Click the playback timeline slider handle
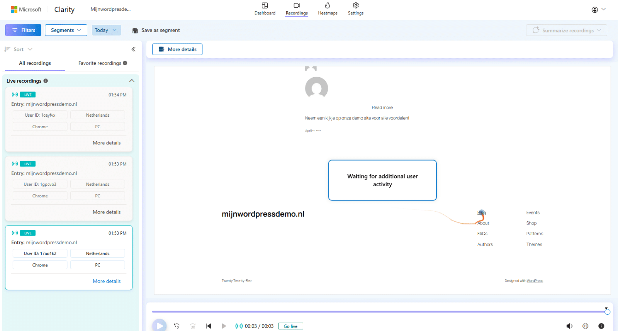Viewport: 618px width, 331px height. (607, 312)
